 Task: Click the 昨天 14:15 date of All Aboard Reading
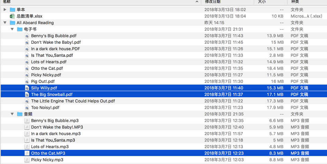pyautogui.click(x=214, y=23)
